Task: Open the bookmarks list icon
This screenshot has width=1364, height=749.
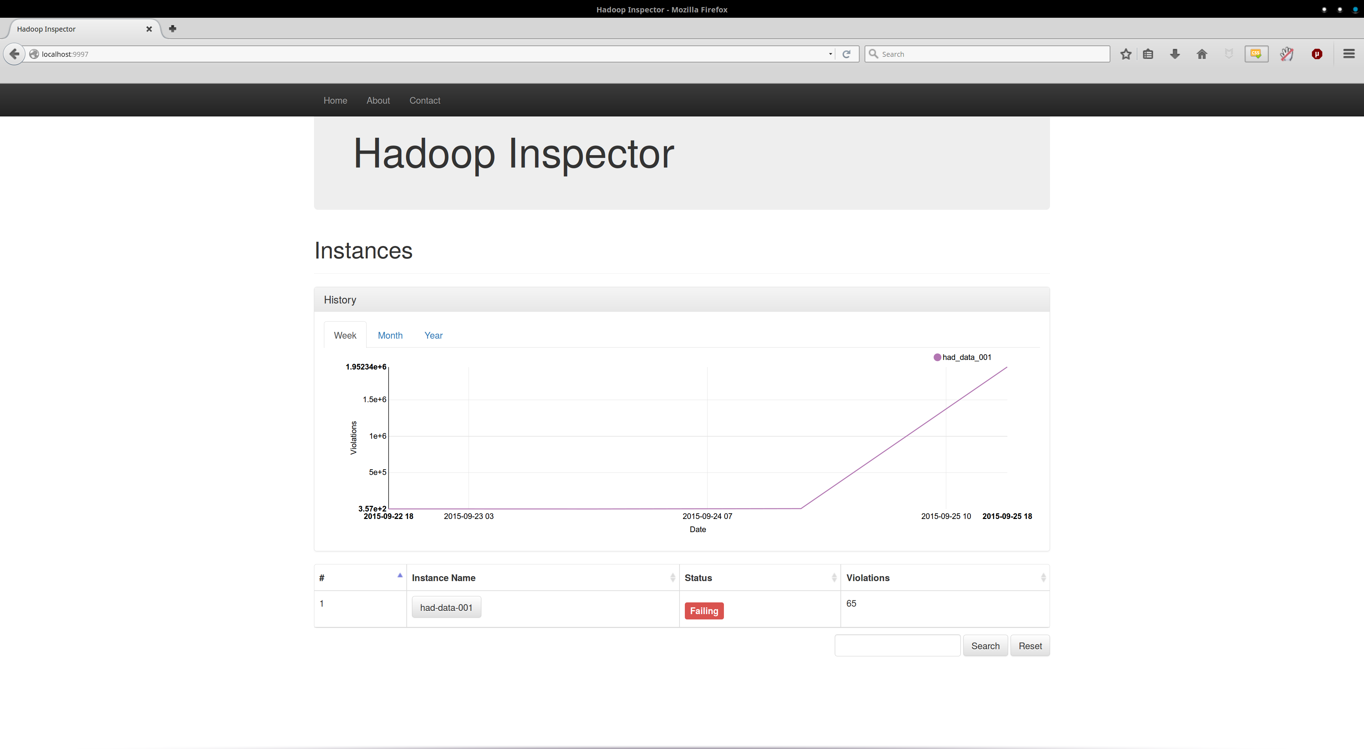Action: coord(1148,54)
